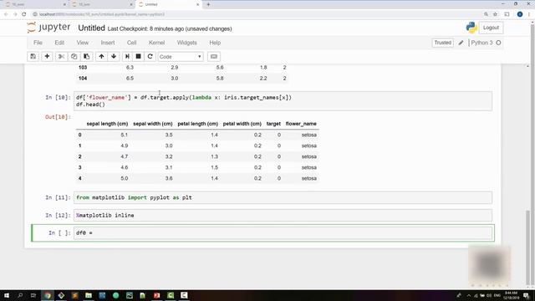Click the notebook vertical scrollbar
The image size is (535, 301).
tap(527, 247)
